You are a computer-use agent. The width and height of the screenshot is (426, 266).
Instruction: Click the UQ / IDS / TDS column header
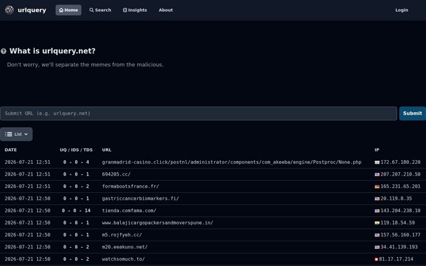[76, 150]
